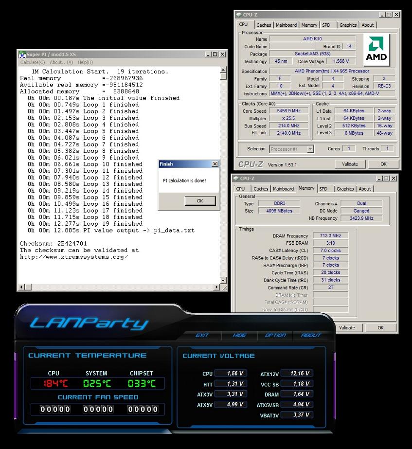The width and height of the screenshot is (412, 449).
Task: Open SPD tab in lower CPU-Z window
Action: [x=323, y=189]
